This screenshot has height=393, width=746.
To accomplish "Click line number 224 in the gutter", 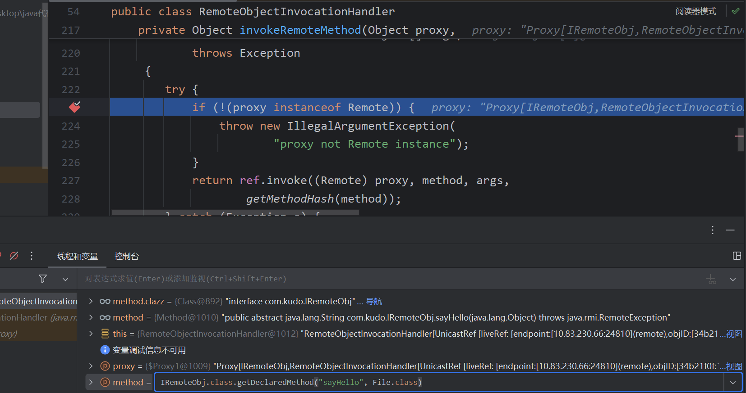I will click(71, 126).
